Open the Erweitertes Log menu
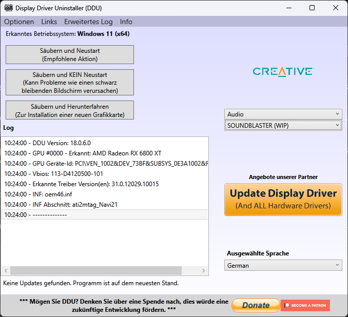348x317 pixels. coord(88,22)
